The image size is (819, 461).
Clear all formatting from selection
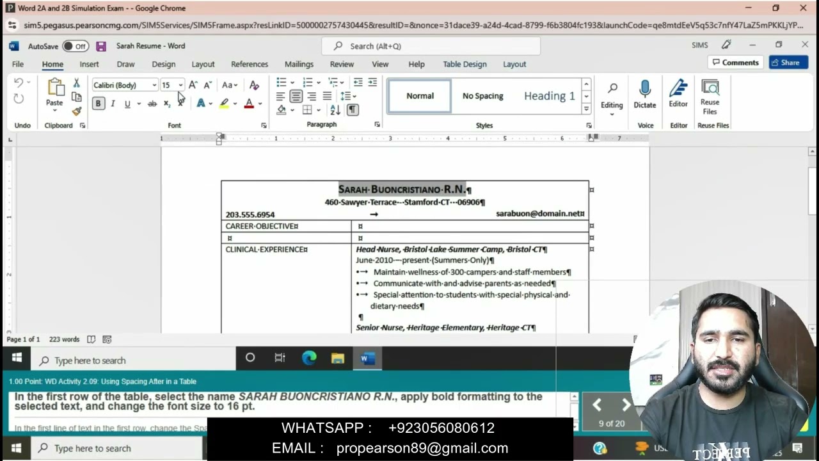[254, 85]
